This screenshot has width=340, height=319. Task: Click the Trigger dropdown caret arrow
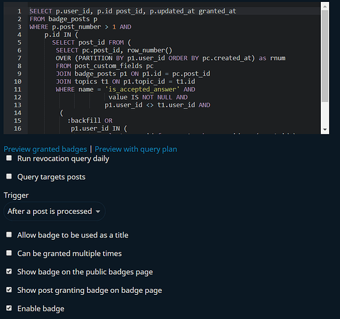(x=98, y=211)
